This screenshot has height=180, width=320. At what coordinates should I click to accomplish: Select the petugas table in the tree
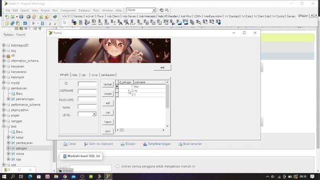click(x=21, y=148)
